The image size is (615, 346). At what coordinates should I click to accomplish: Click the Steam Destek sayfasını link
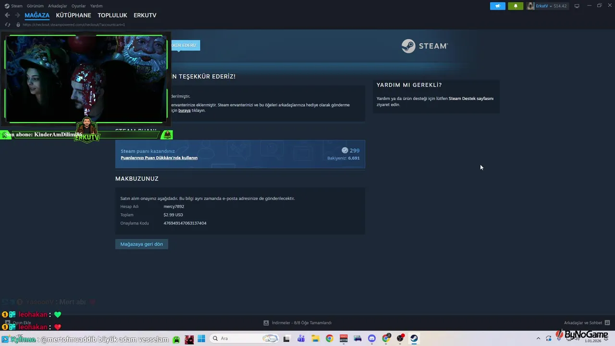(x=471, y=99)
